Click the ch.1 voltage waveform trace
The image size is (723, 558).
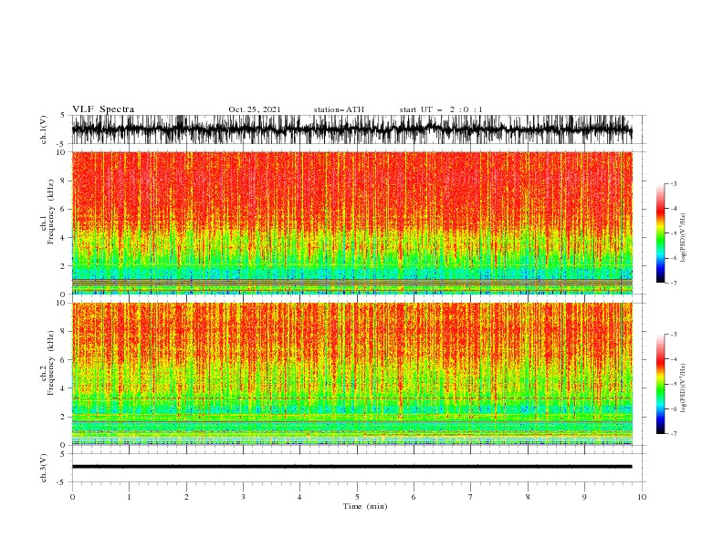[x=351, y=129]
